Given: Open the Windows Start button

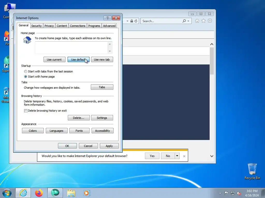Looking at the screenshot, I should [7, 193].
